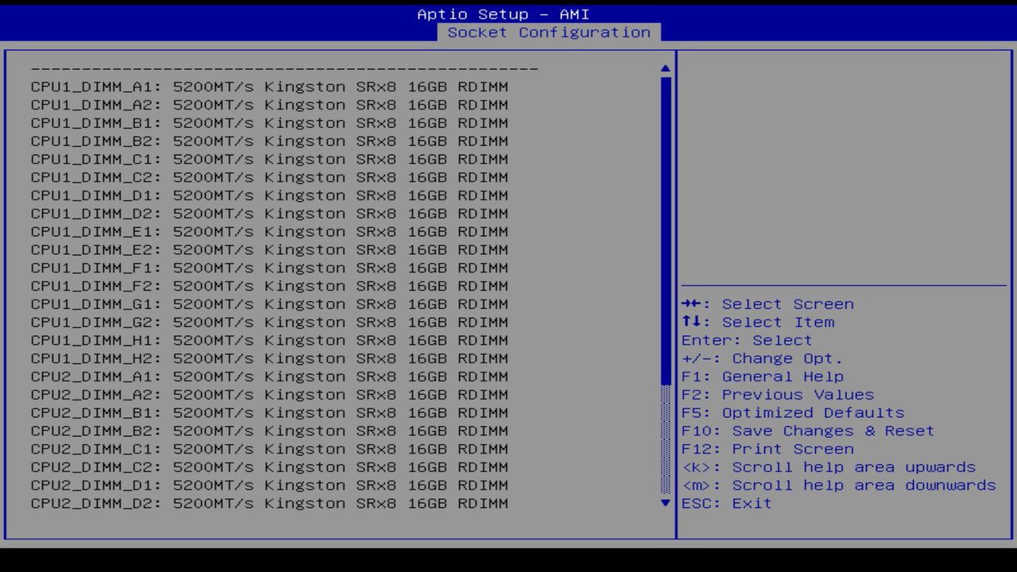Select the CPU1_DIMM_F2 memory entry
This screenshot has height=572, width=1017.
pos(269,285)
